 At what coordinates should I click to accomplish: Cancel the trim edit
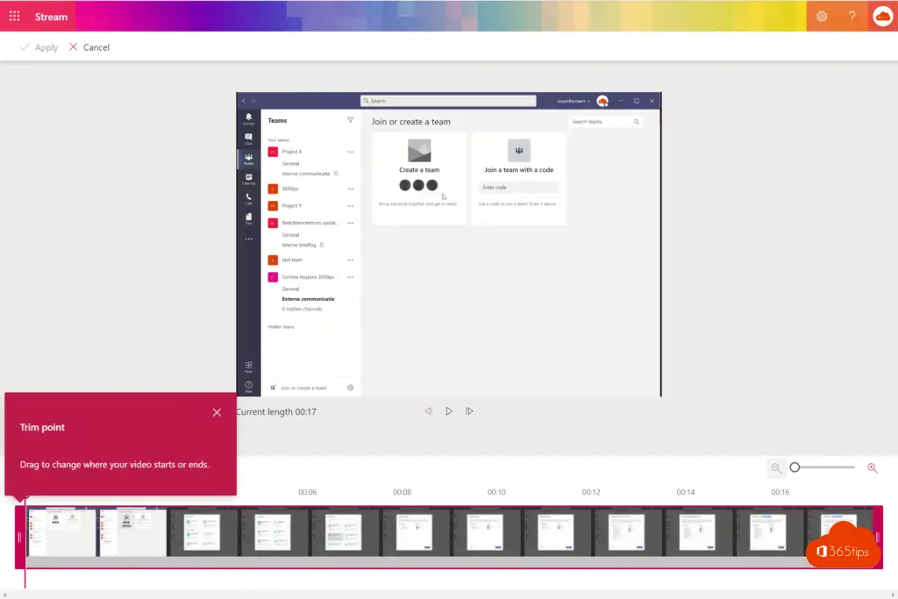[89, 47]
